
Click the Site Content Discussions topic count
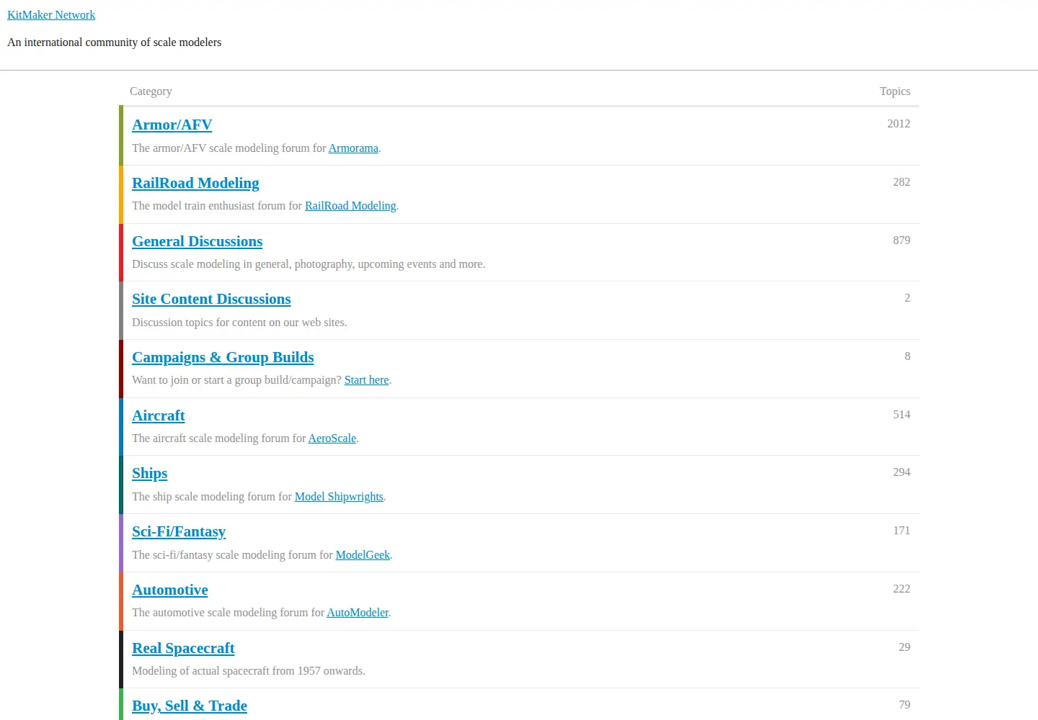907,298
